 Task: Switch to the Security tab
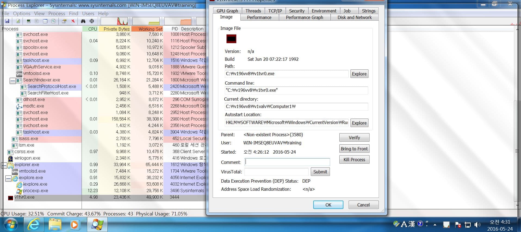pos(297,11)
